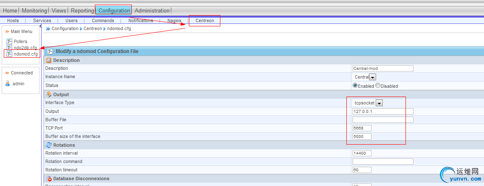Select the Disabled status radio button
This screenshot has width=484, height=186.
[x=378, y=85]
